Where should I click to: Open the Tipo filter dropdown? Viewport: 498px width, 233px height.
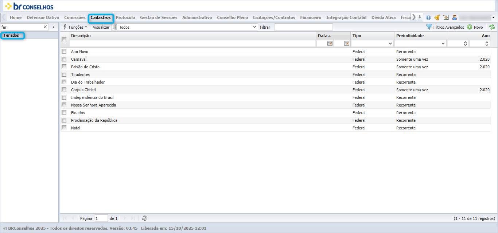coord(390,44)
